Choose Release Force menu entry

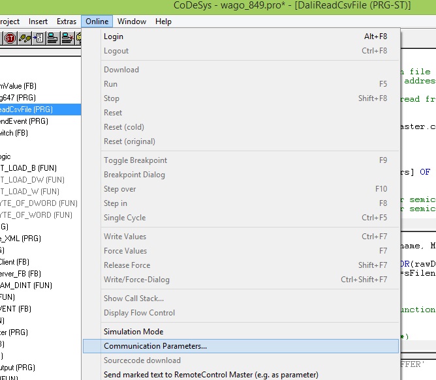[241, 265]
